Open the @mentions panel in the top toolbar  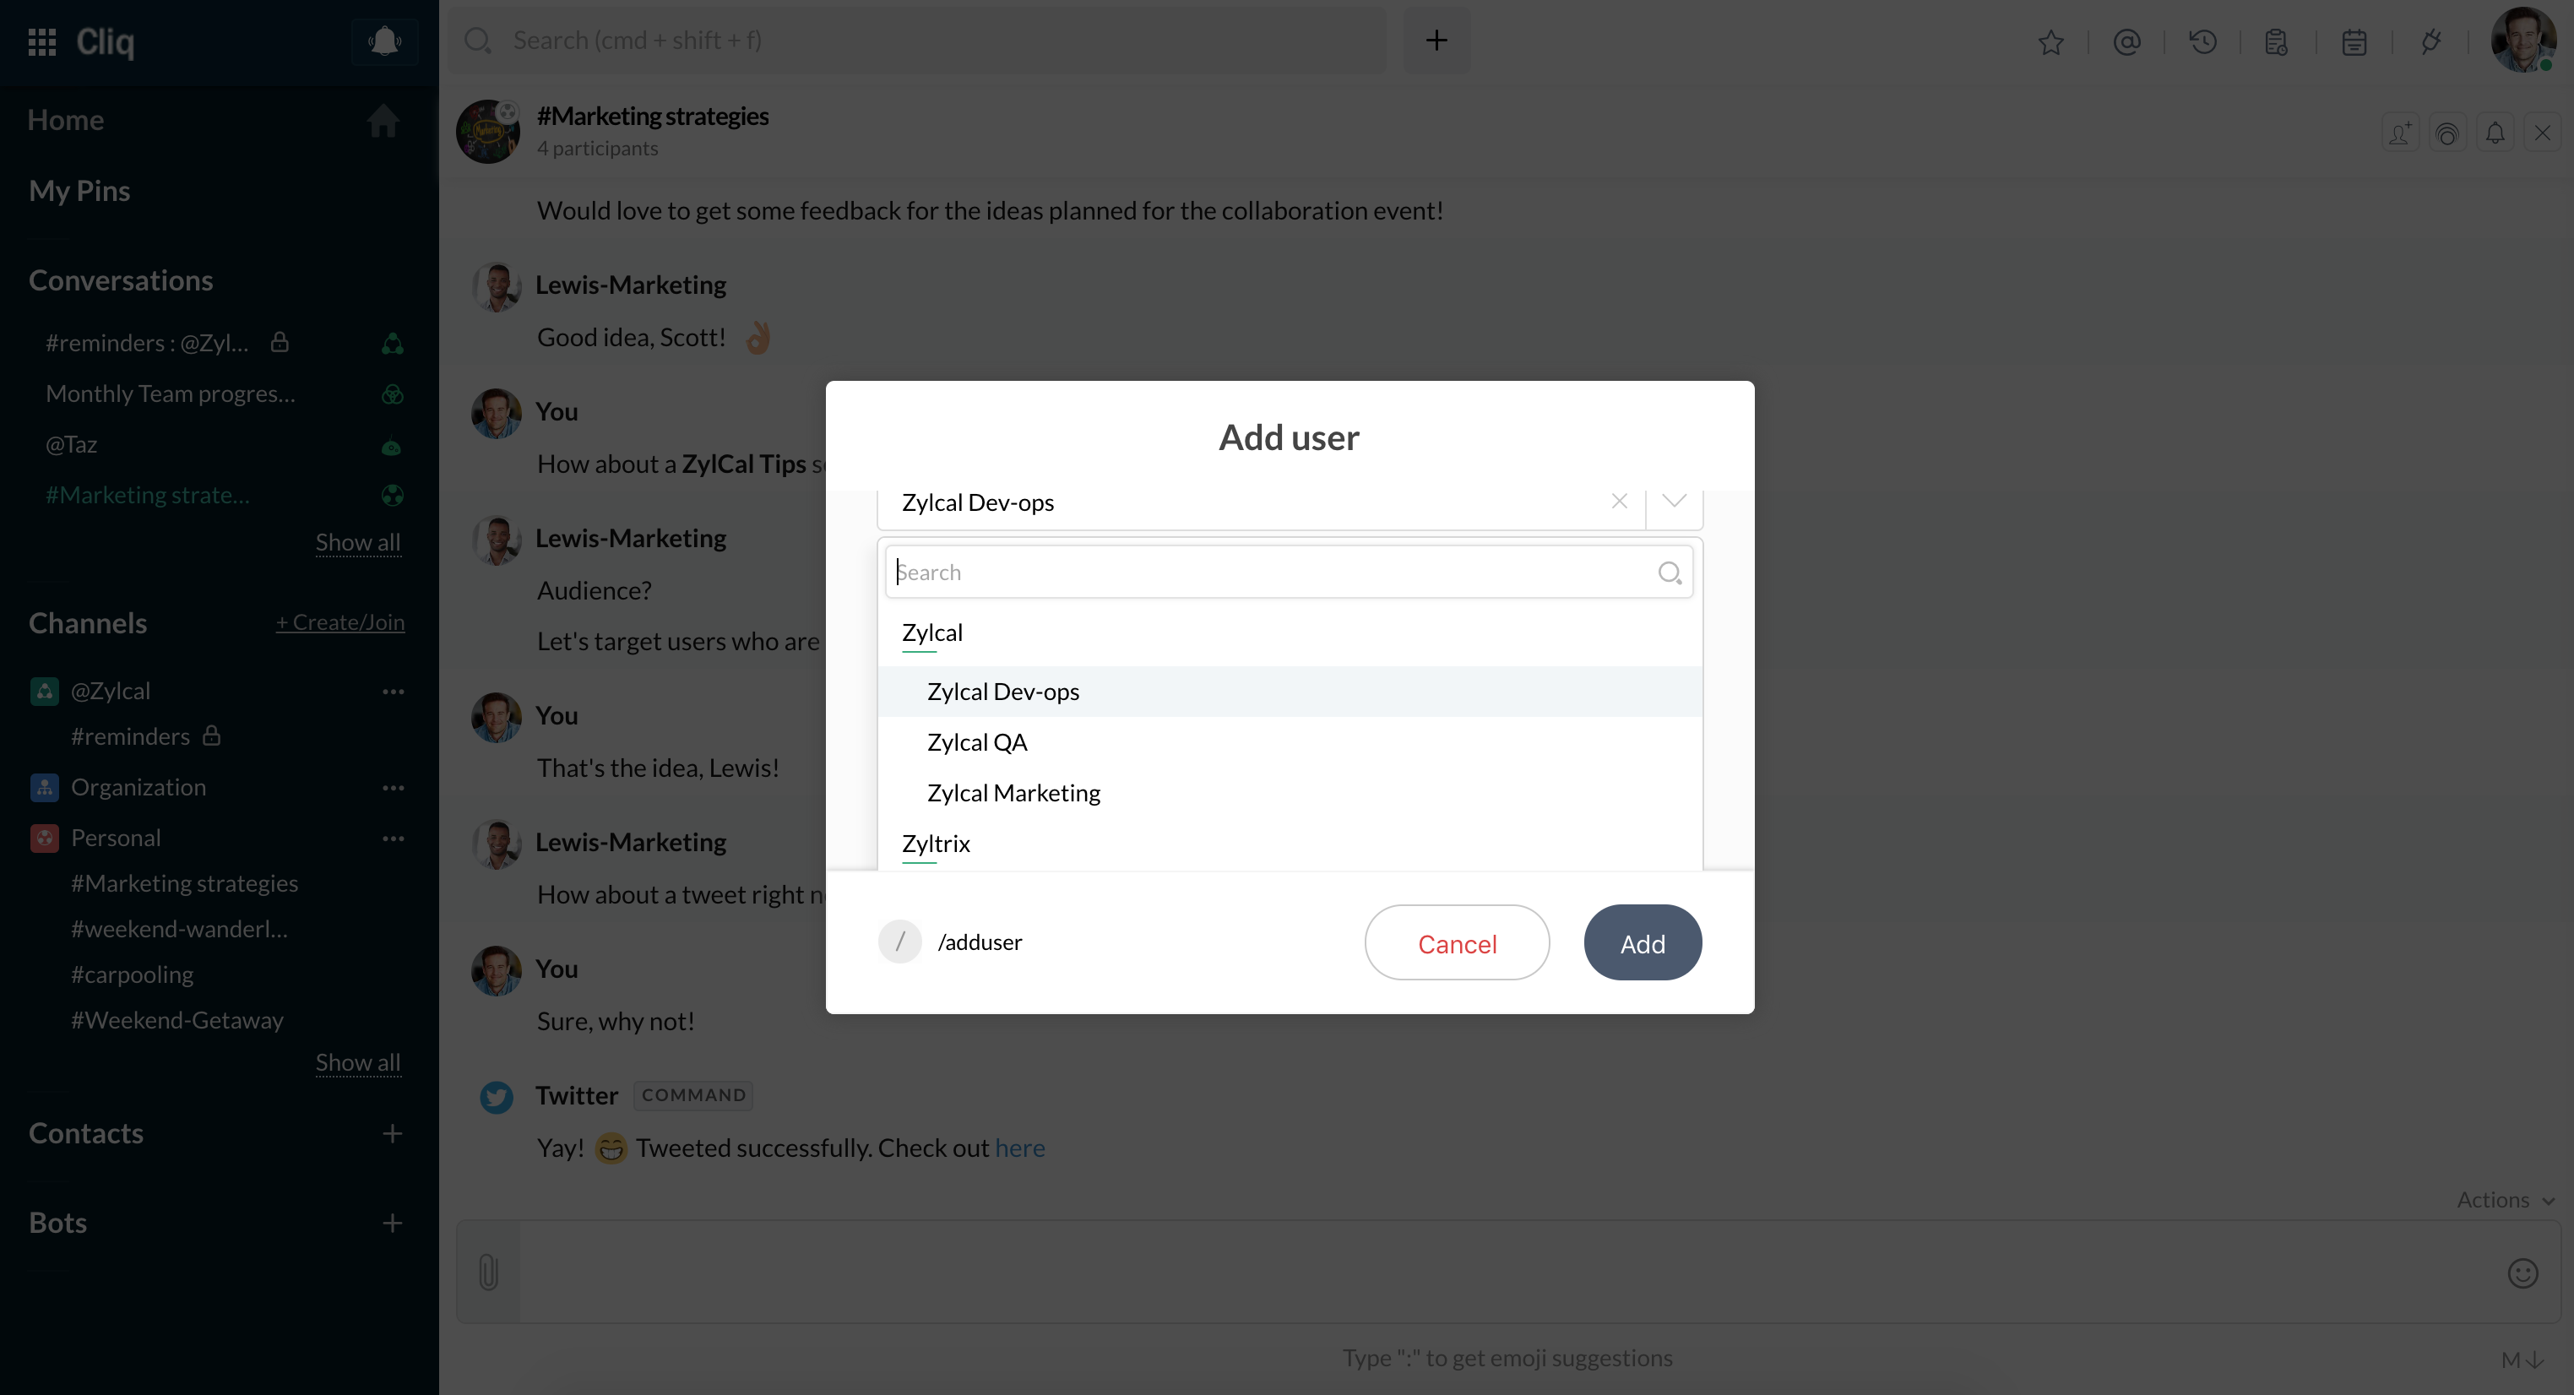click(2129, 41)
